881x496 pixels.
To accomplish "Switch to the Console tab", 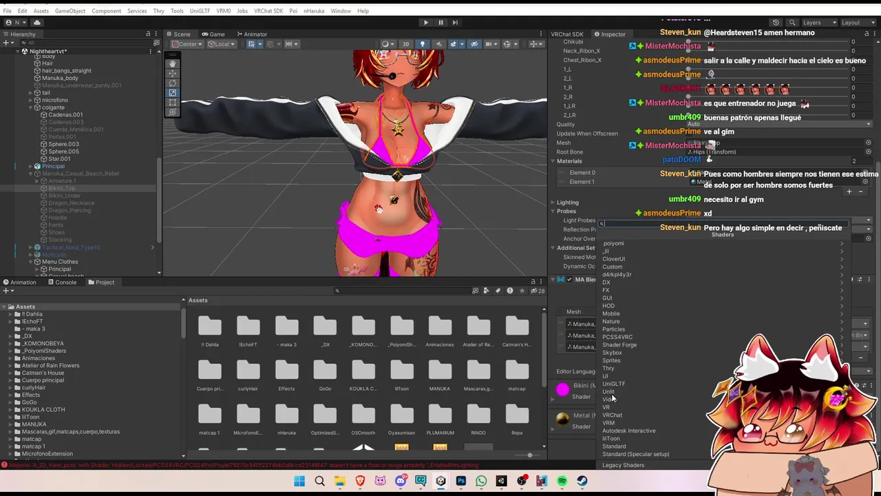I will (62, 282).
